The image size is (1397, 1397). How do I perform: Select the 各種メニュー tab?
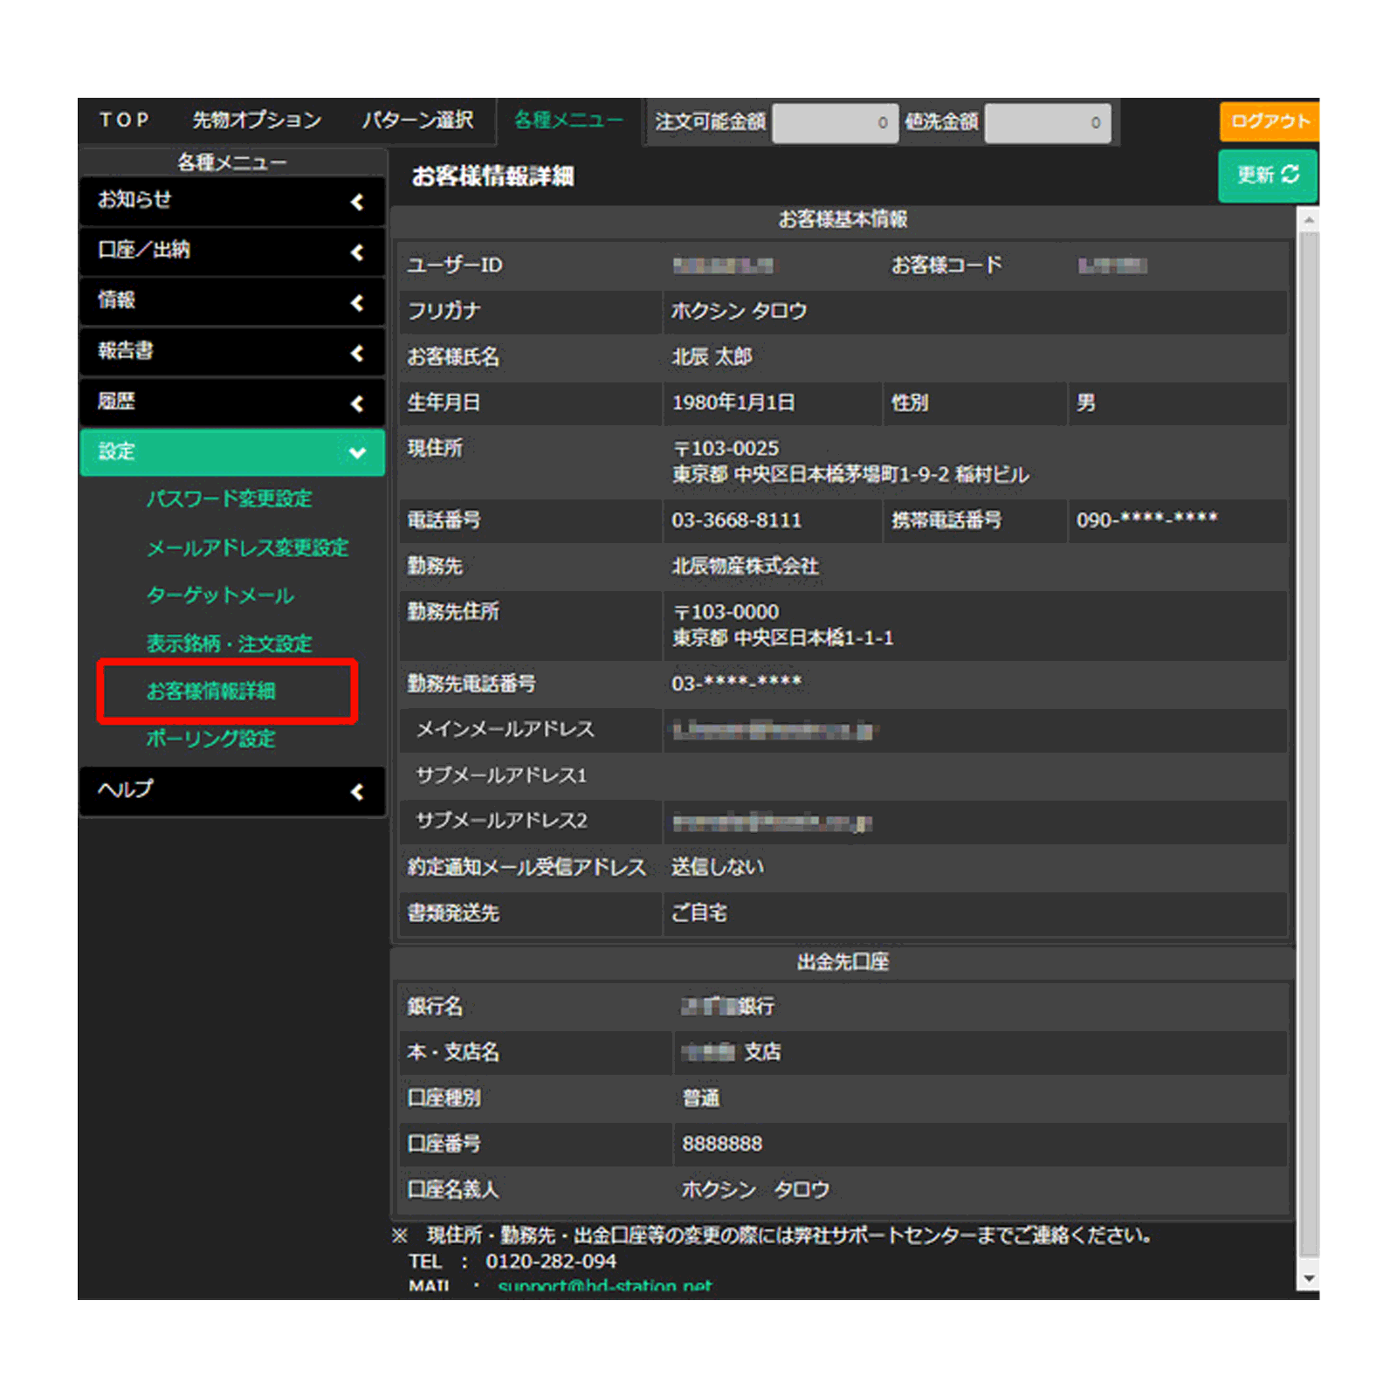pos(568,120)
